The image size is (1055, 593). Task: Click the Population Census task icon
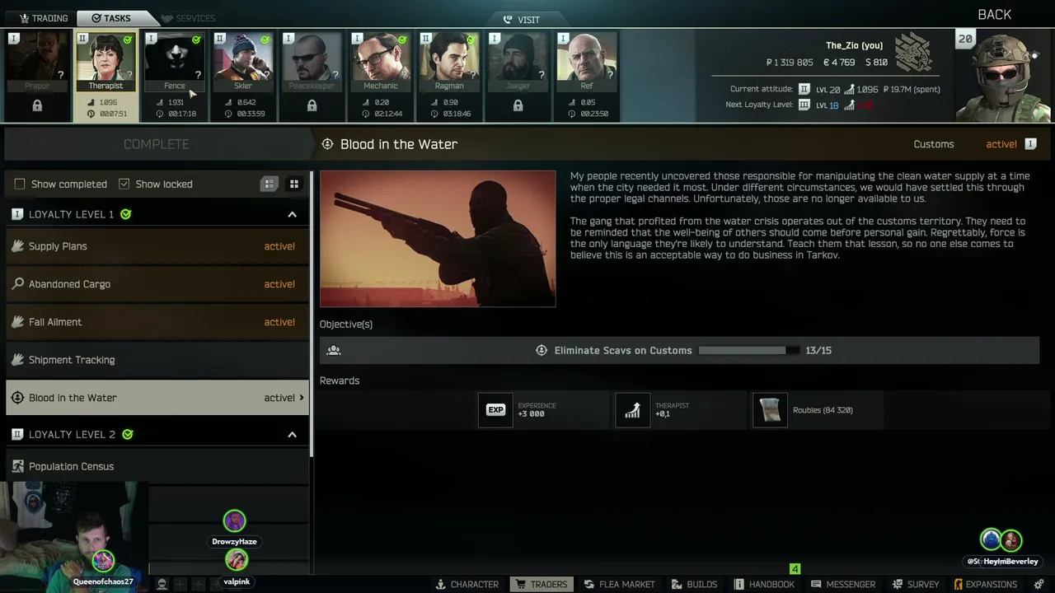pos(17,466)
